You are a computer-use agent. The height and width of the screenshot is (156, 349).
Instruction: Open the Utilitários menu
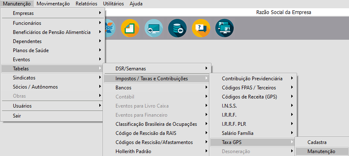click(113, 4)
